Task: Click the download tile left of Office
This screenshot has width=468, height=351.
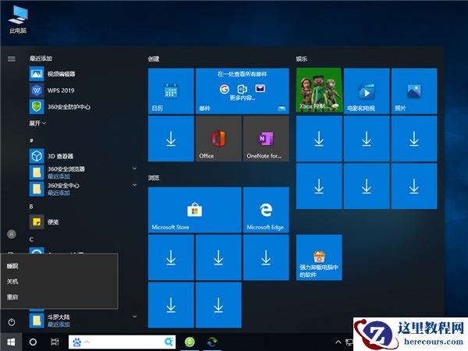Action: click(171, 139)
